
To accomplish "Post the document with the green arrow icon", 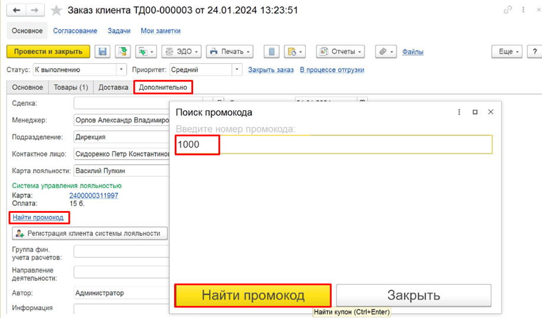I will [123, 51].
